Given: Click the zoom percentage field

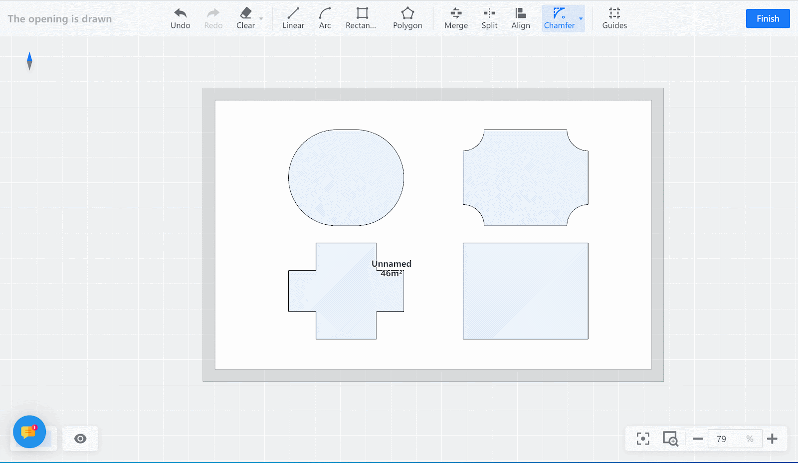Looking at the screenshot, I should [726, 439].
